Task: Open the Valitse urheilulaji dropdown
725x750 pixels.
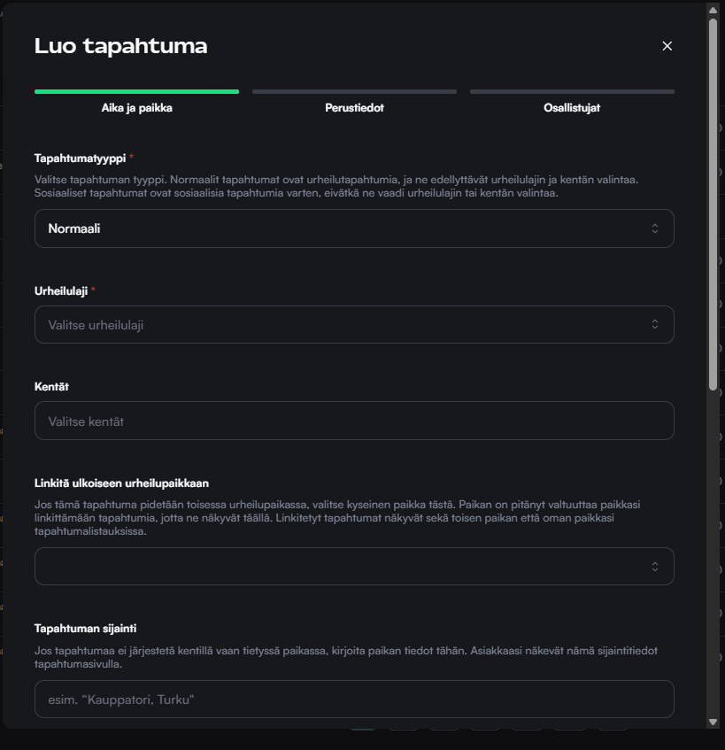Action: tap(354, 324)
